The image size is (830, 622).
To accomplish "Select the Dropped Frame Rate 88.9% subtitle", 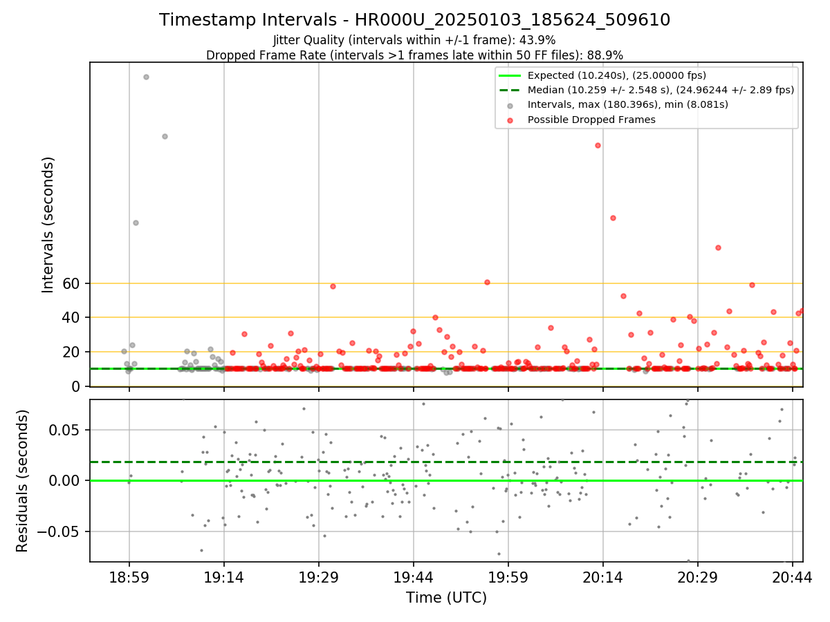I will [x=414, y=55].
